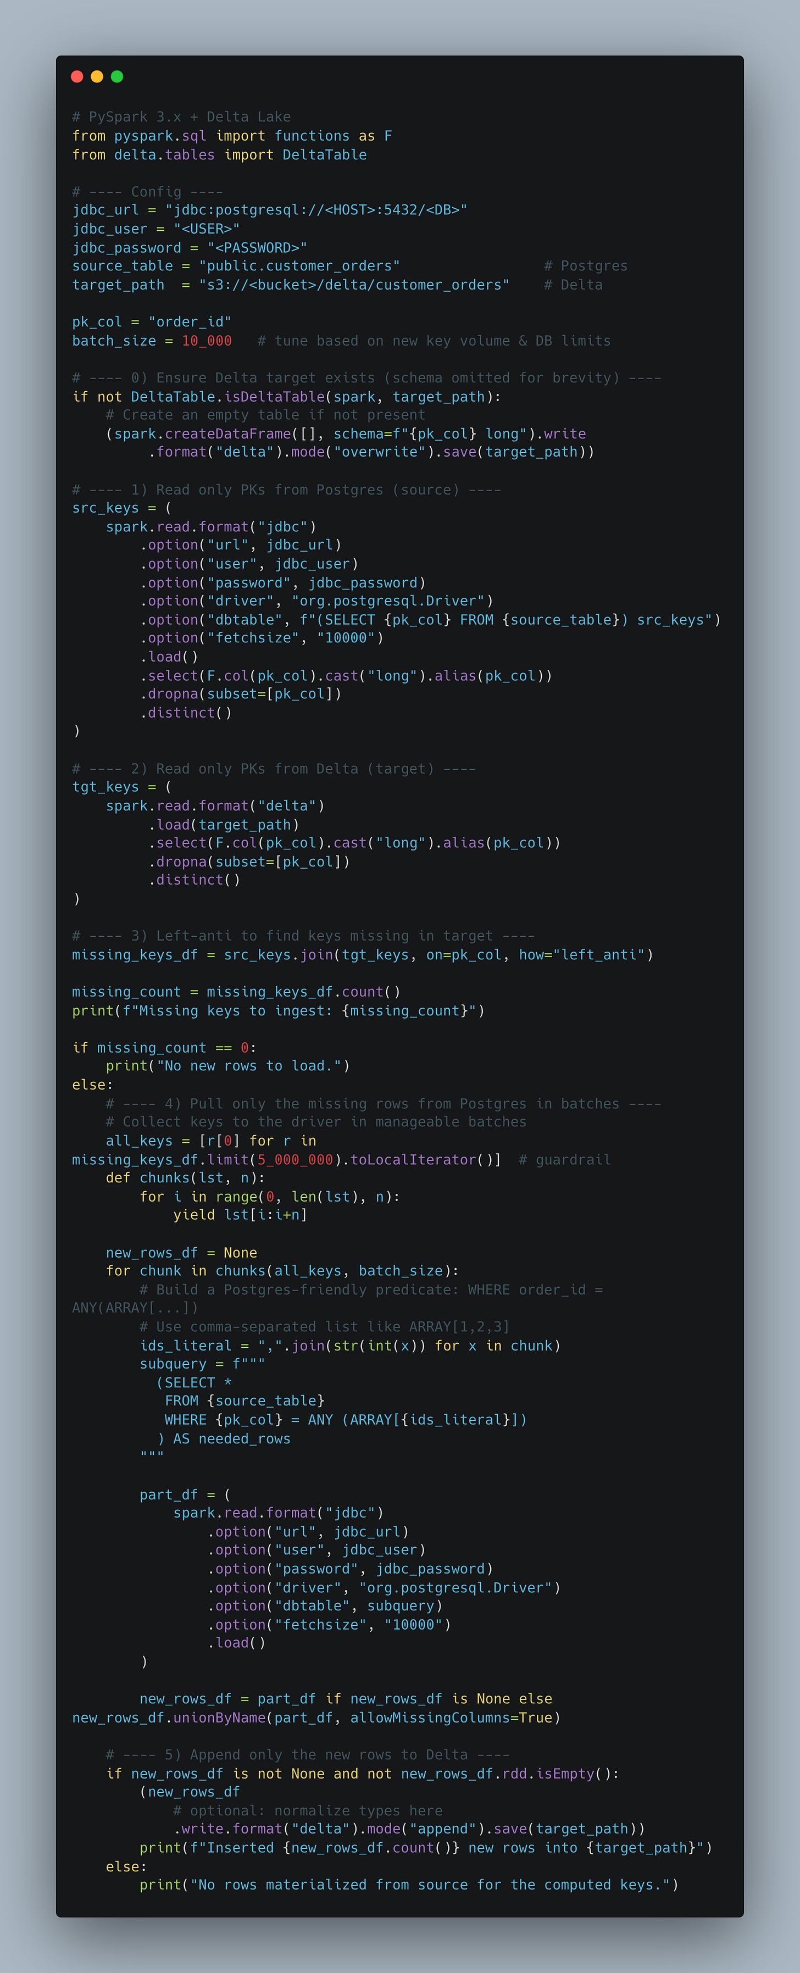Click the missing_count assignment line
This screenshot has height=1973, width=800.
pos(236,992)
